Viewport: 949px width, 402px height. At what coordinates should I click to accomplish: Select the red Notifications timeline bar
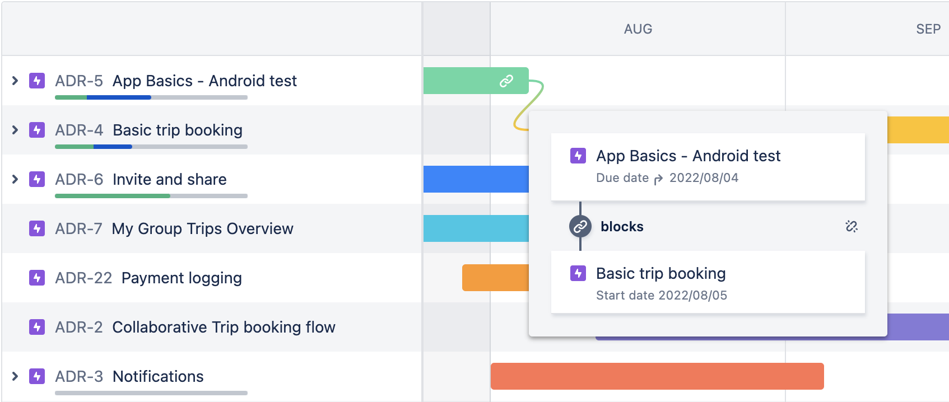click(655, 376)
